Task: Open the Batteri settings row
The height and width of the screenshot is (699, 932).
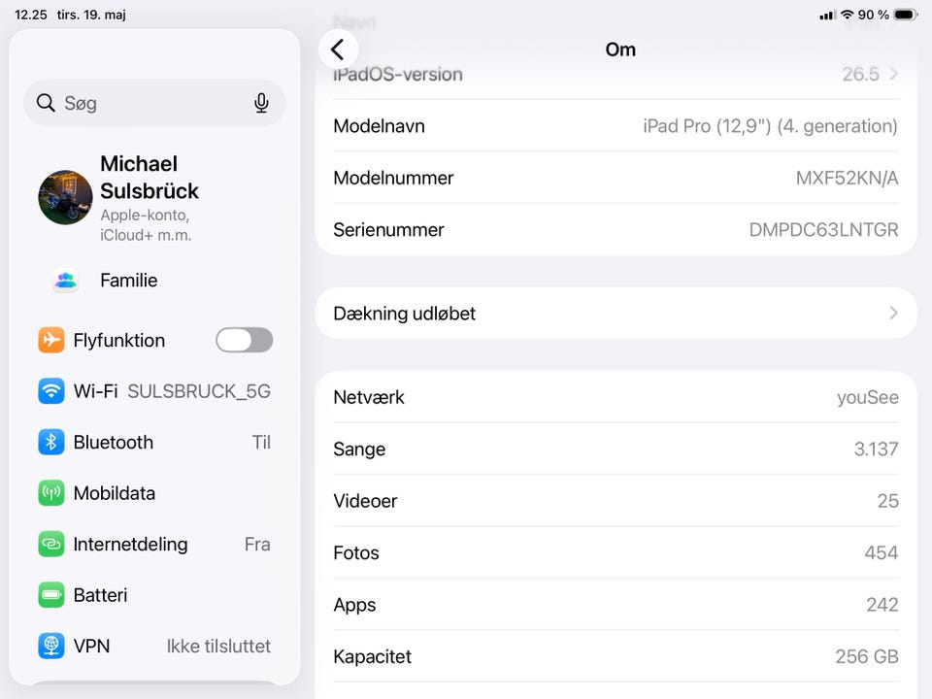Action: coord(154,595)
